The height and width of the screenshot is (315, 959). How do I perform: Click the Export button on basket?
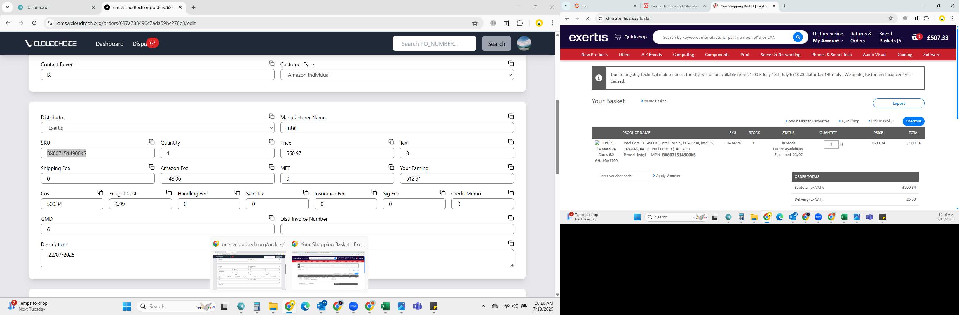pyautogui.click(x=898, y=103)
